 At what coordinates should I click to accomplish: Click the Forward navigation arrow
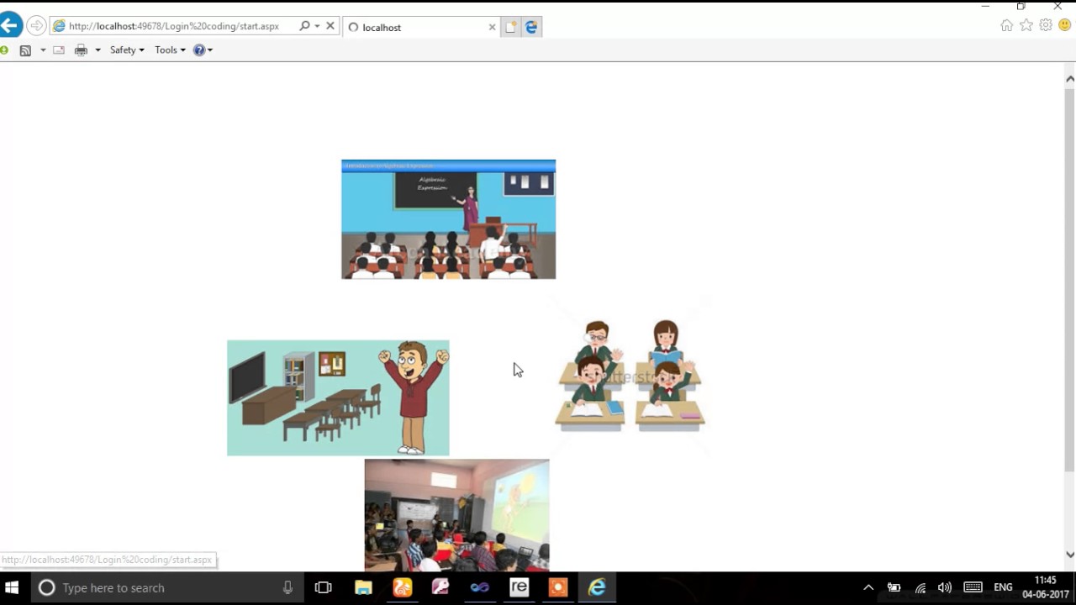click(x=36, y=26)
